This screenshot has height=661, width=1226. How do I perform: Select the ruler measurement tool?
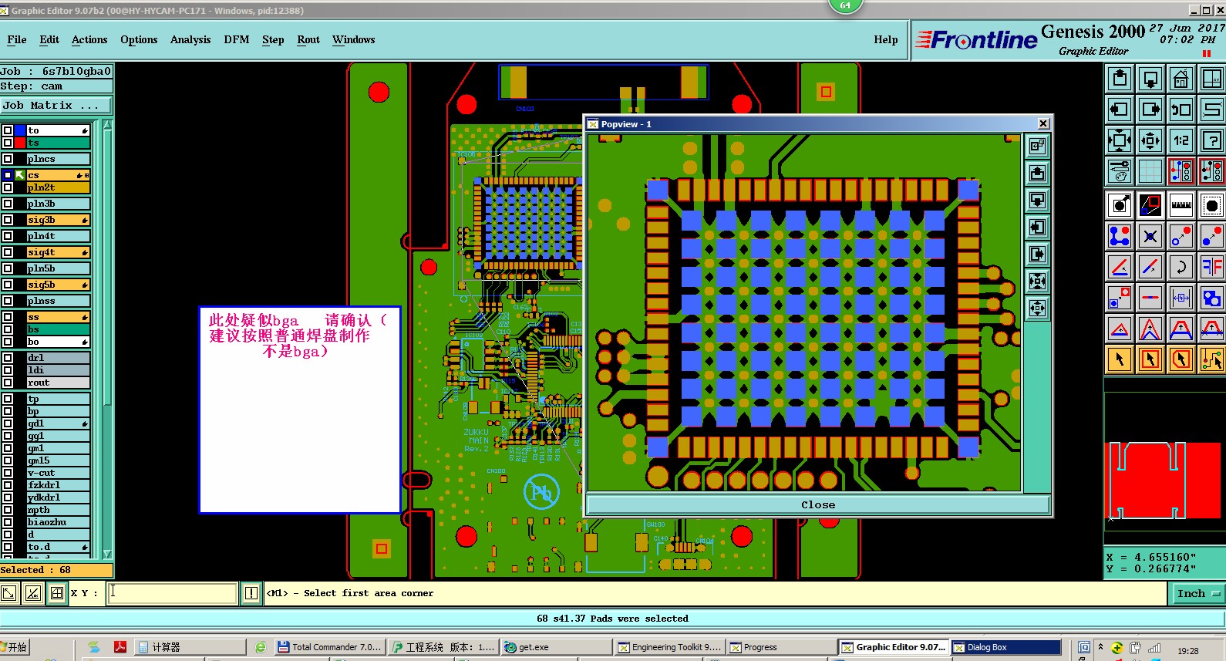coord(1181,205)
